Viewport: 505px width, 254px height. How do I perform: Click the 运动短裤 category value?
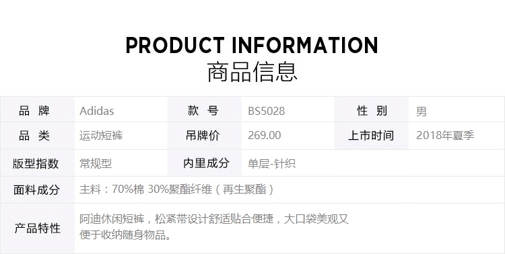coord(101,135)
